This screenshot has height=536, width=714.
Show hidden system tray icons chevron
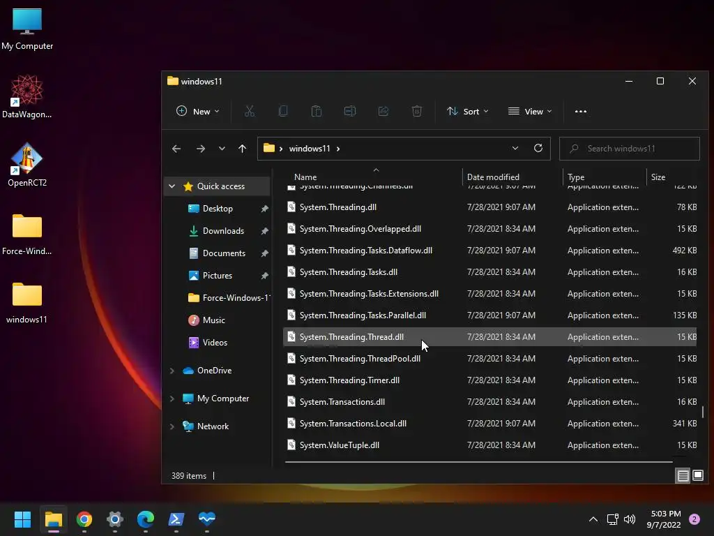click(x=593, y=519)
